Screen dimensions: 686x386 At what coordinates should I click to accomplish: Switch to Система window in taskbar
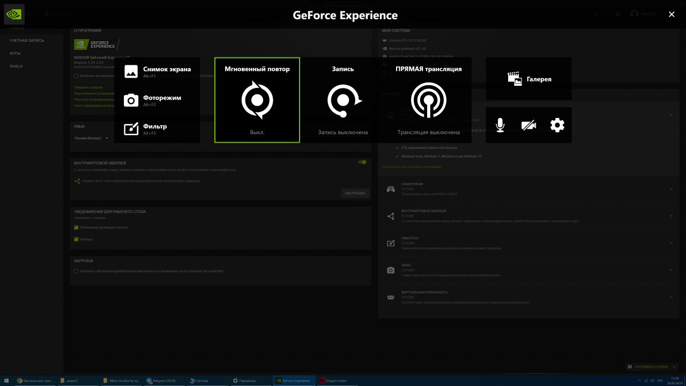click(207, 381)
